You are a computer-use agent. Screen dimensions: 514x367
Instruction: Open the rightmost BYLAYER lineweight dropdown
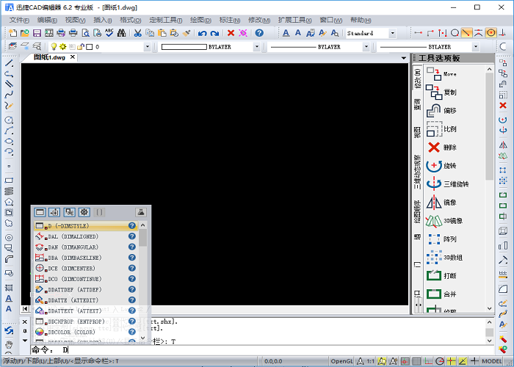tap(476, 47)
